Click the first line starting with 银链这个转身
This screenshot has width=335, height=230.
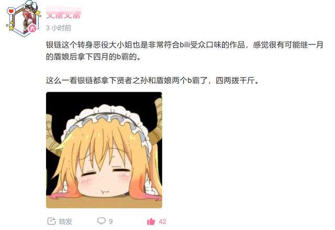click(x=185, y=45)
